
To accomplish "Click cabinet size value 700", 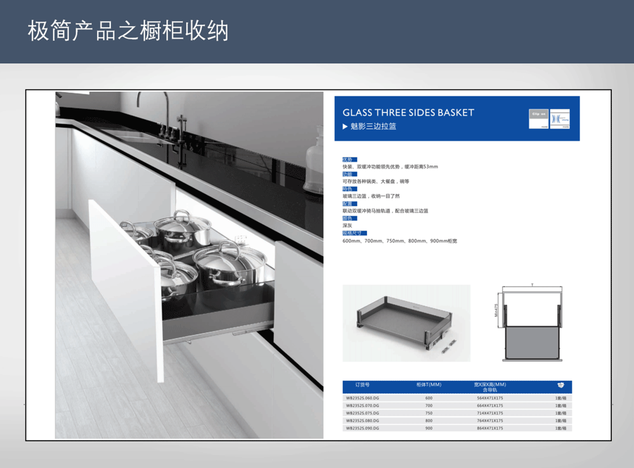I will (x=429, y=405).
